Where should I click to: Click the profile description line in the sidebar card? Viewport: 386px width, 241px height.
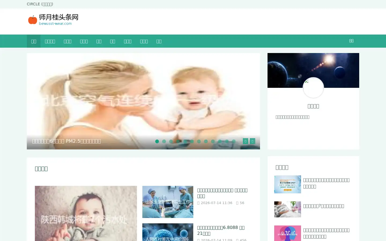(x=292, y=117)
